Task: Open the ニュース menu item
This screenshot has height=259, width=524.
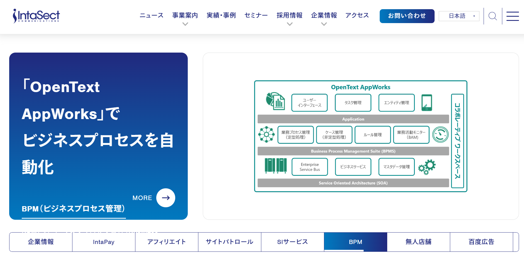Action: point(151,15)
